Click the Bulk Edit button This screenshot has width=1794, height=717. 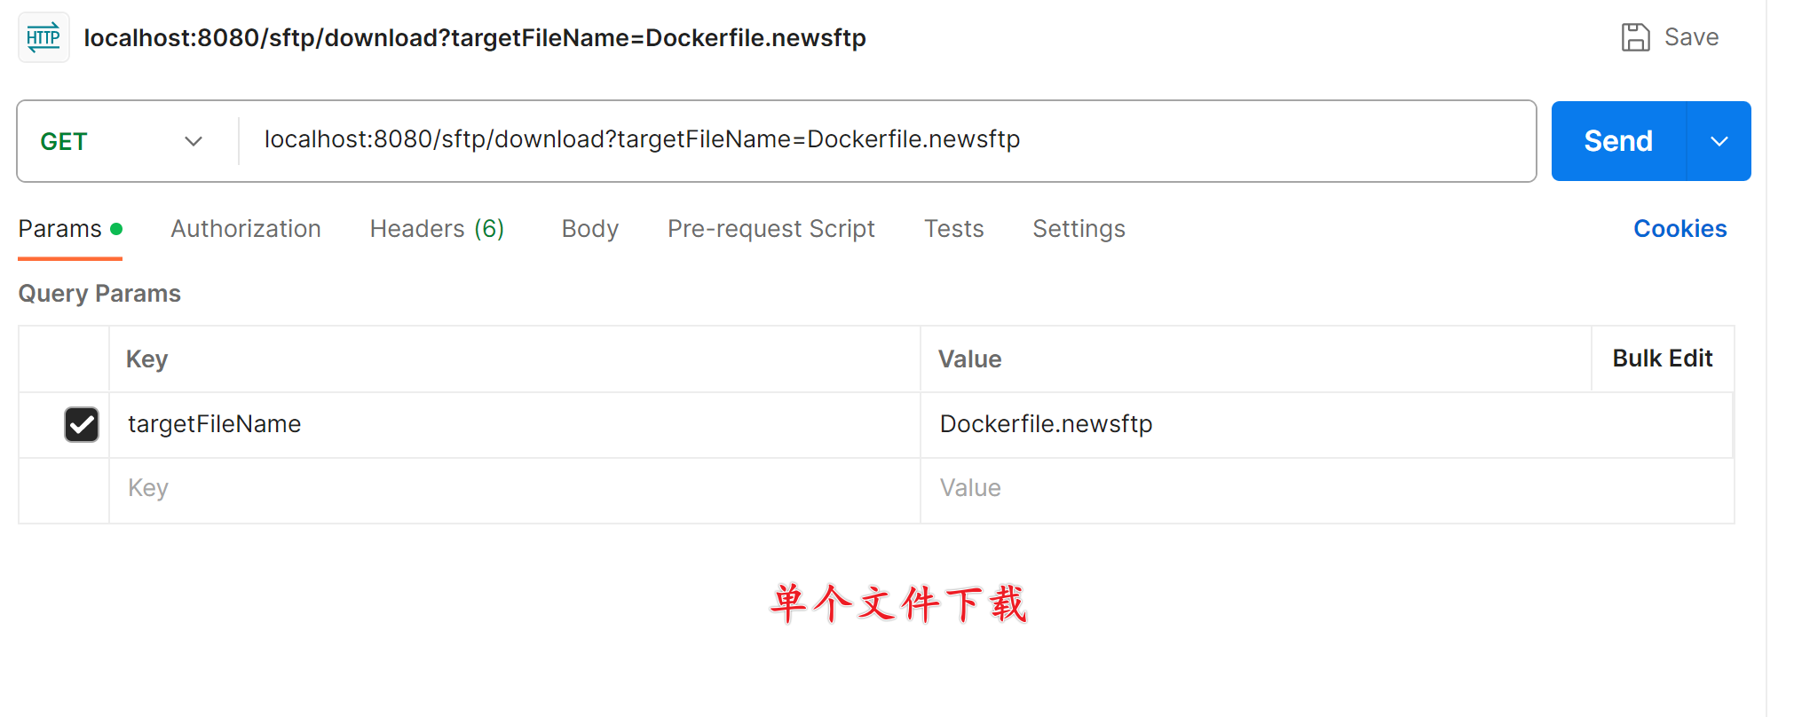[x=1662, y=358]
